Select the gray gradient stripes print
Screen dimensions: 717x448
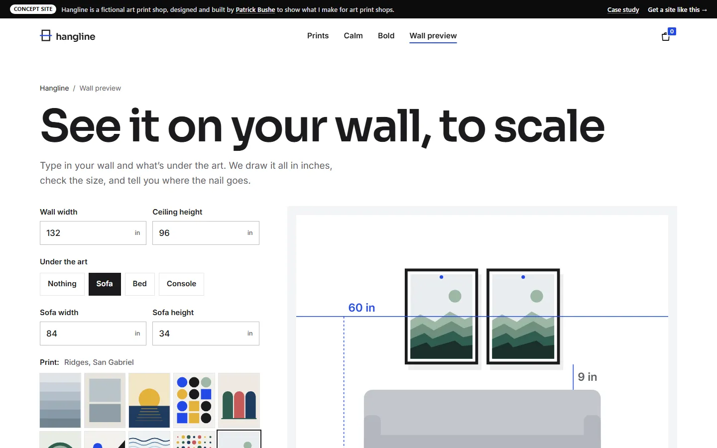[60, 400]
